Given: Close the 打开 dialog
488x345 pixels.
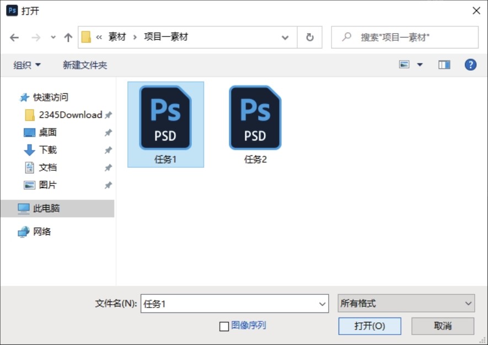Looking at the screenshot, I should click(x=476, y=11).
